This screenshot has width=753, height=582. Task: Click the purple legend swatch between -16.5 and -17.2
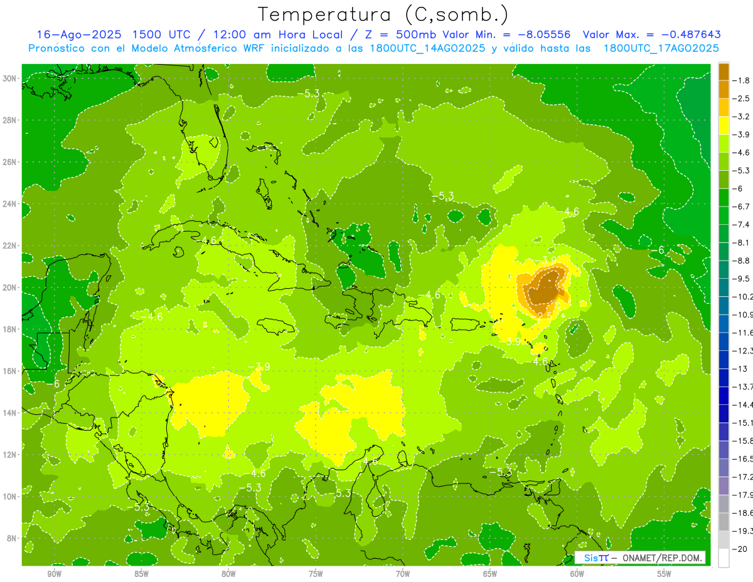pos(724,467)
